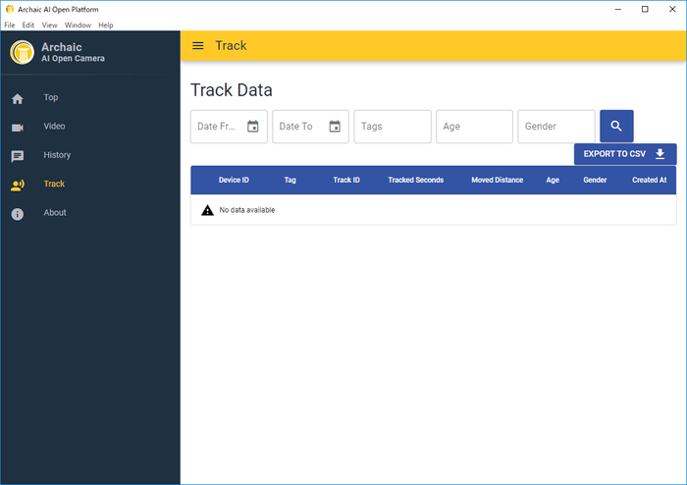The width and height of the screenshot is (687, 485).
Task: Click the Video camera icon in sidebar
Action: coord(18,128)
